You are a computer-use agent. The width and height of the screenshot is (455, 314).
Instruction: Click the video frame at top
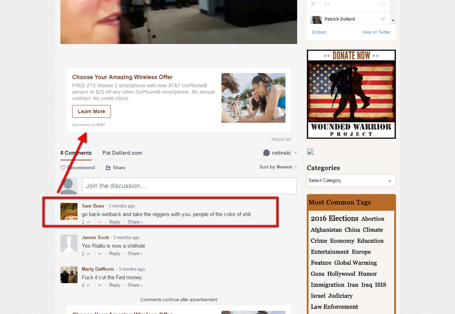click(179, 22)
